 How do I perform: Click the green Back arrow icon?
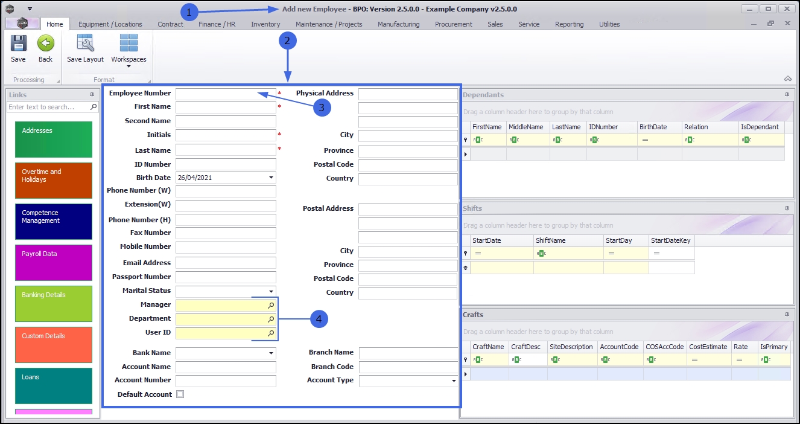tap(46, 43)
